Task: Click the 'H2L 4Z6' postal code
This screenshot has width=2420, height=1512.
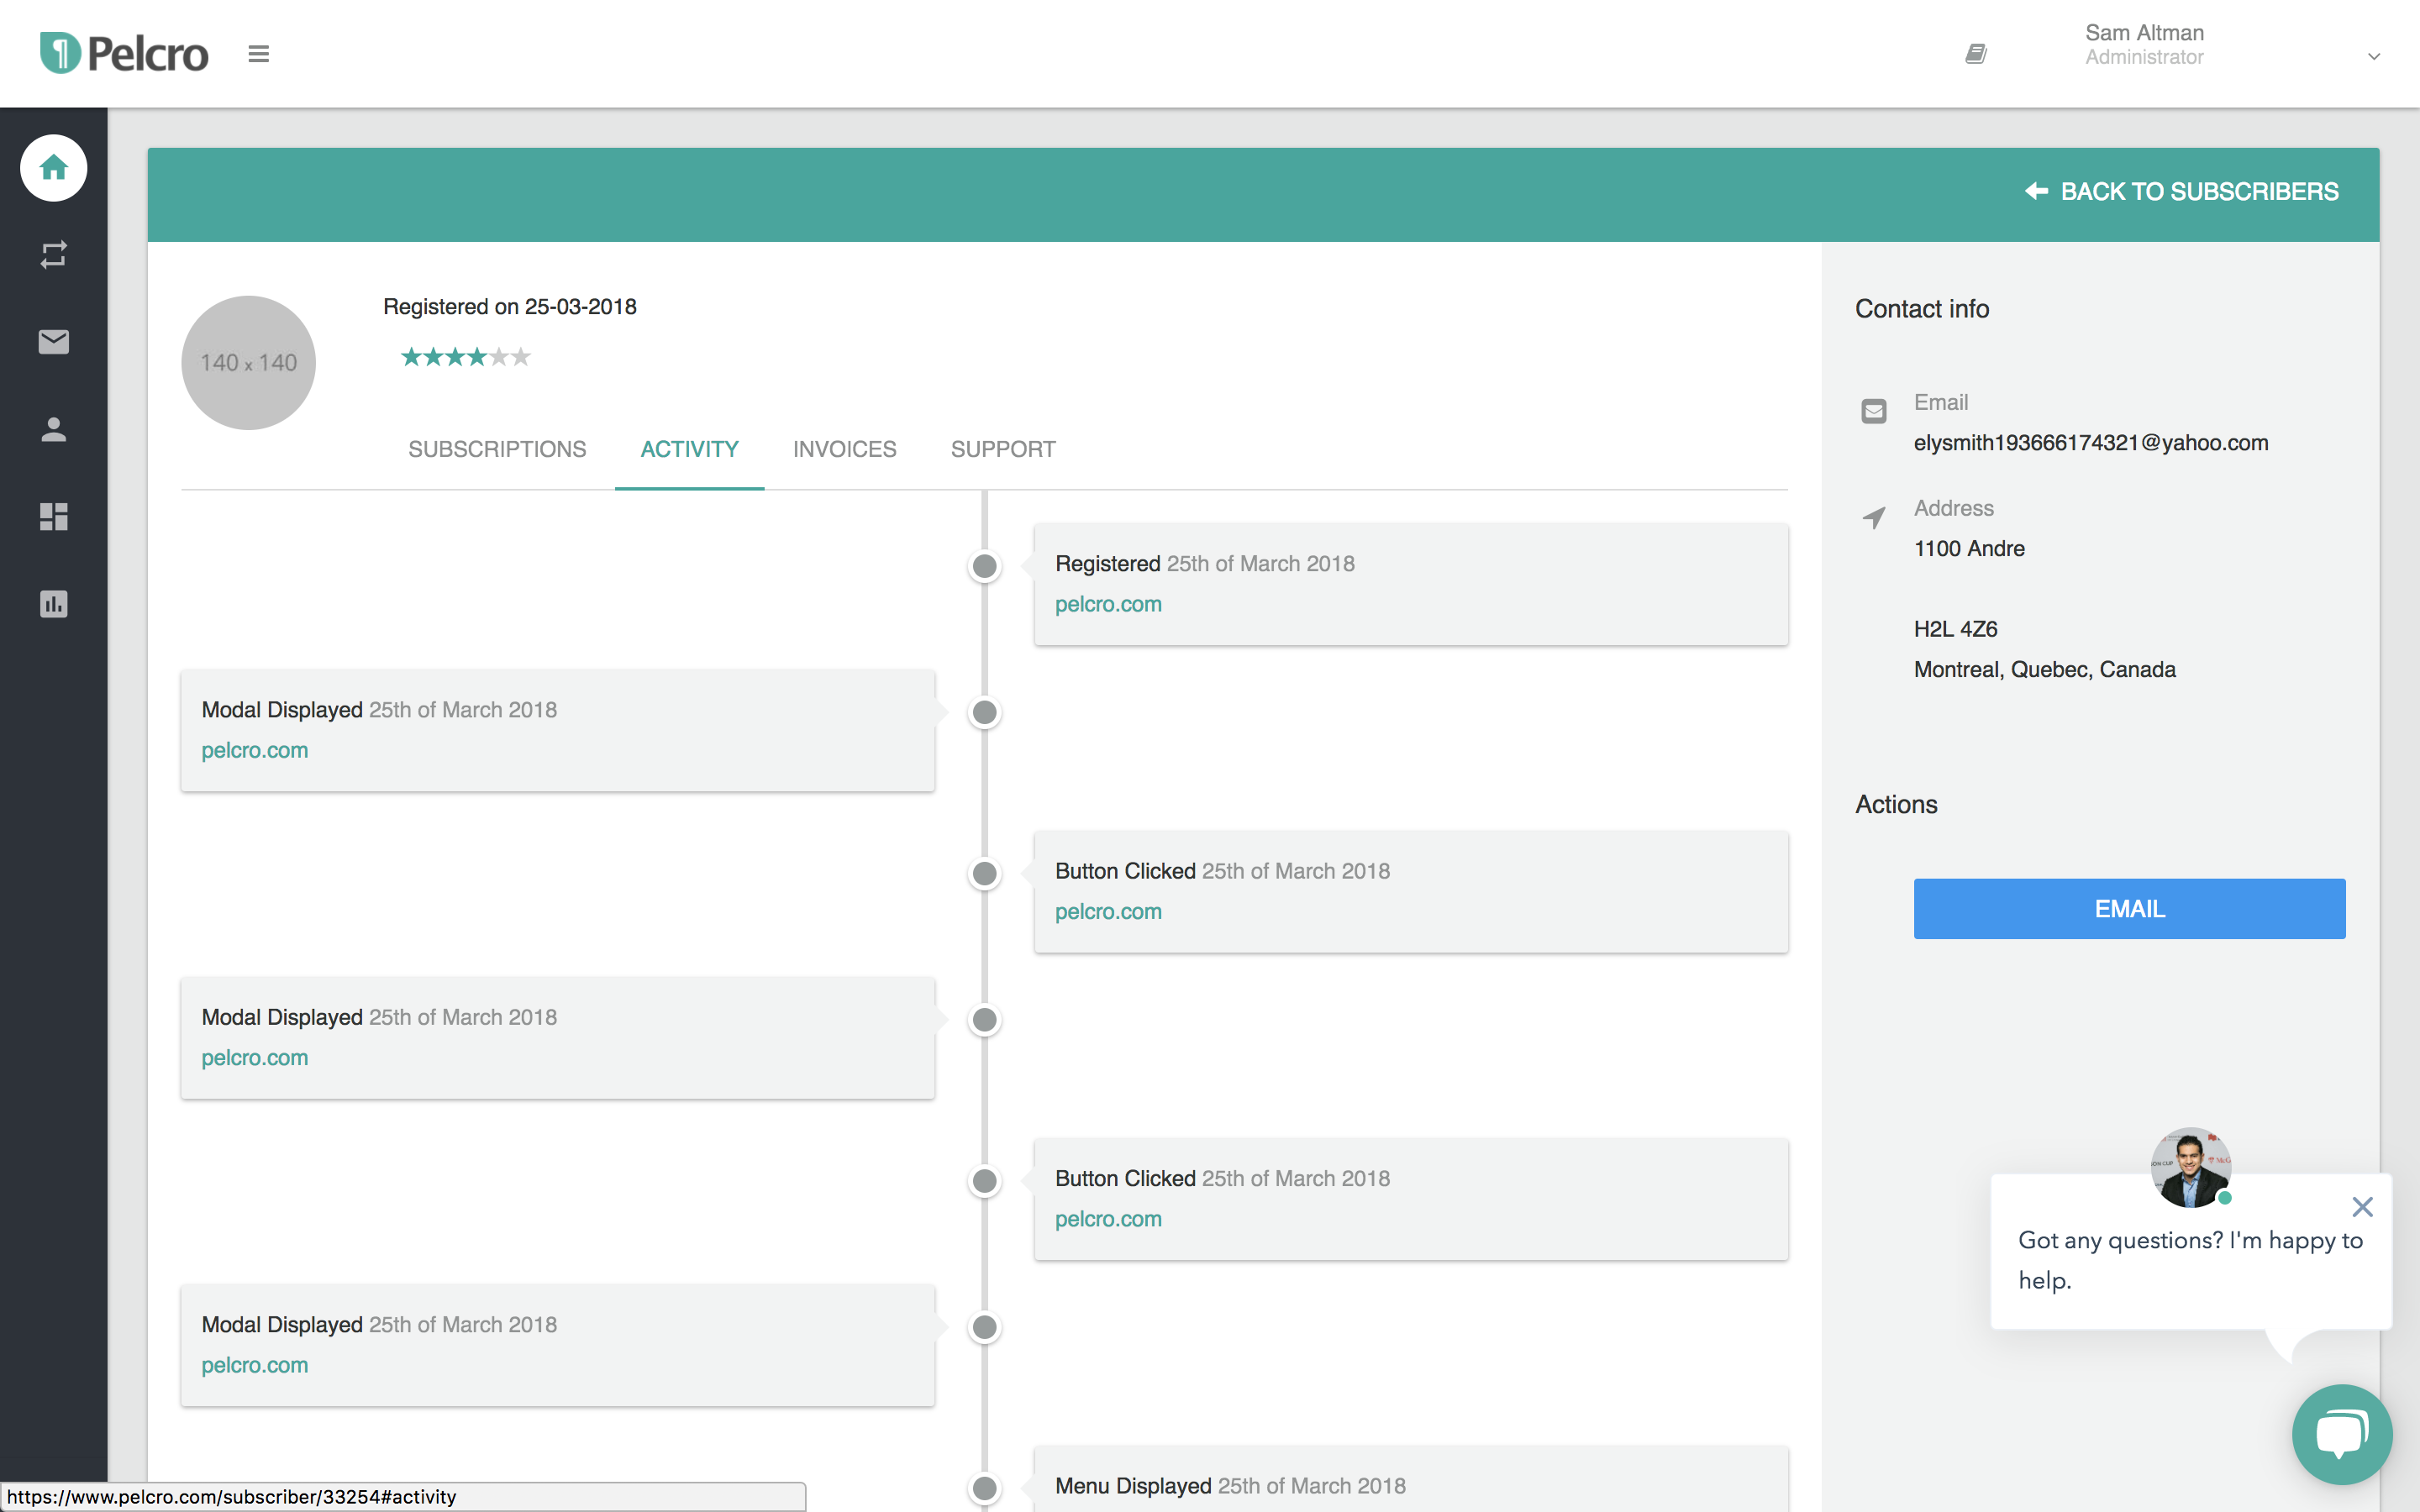Action: (x=1956, y=629)
